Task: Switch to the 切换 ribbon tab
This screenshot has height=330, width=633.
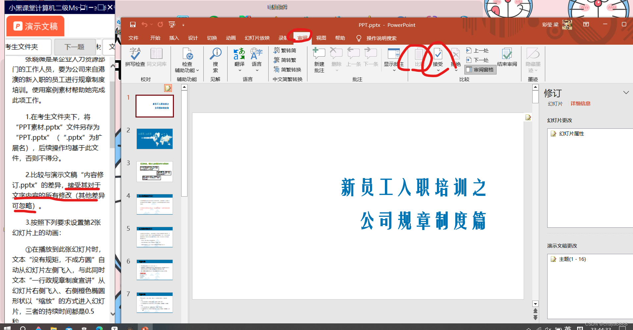Action: pos(212,38)
